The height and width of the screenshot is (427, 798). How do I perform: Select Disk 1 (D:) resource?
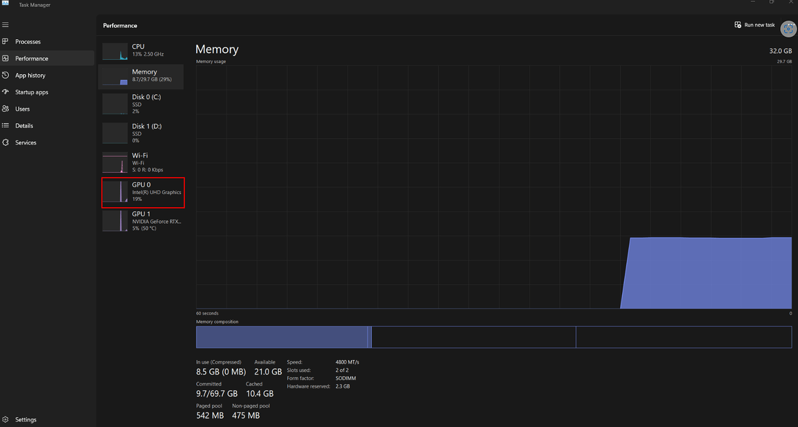click(x=142, y=133)
